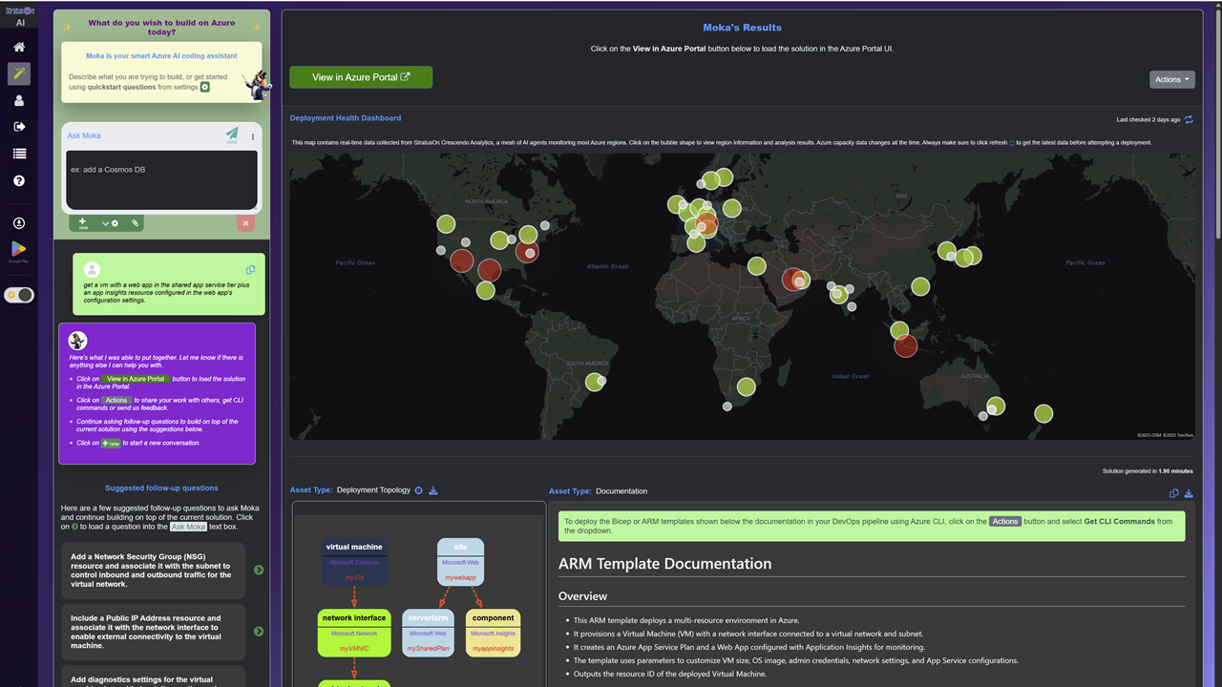This screenshot has width=1222, height=687.
Task: Click the green View in Azure Portal button
Action: coord(361,77)
